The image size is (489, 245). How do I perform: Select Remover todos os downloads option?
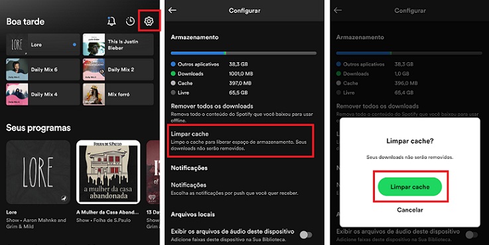point(242,113)
